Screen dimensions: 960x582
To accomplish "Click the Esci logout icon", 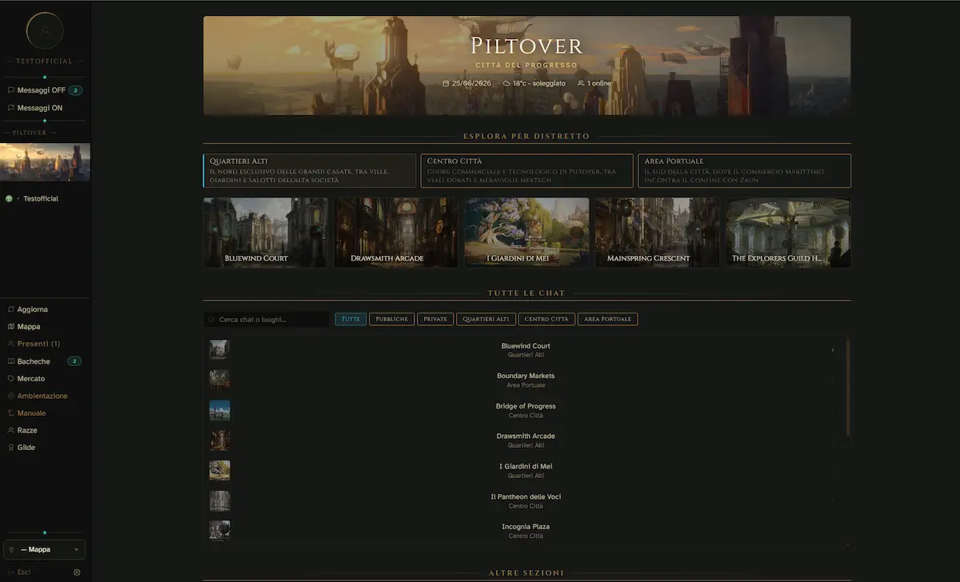I will tap(10, 572).
